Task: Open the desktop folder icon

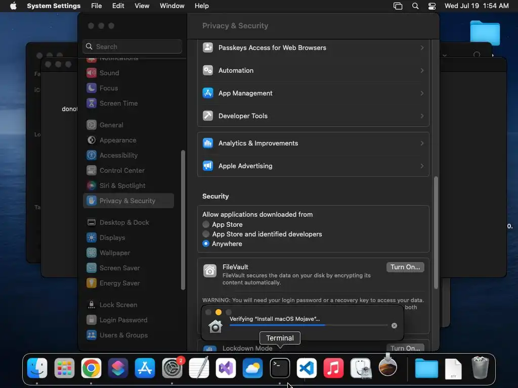Action: pyautogui.click(x=485, y=33)
